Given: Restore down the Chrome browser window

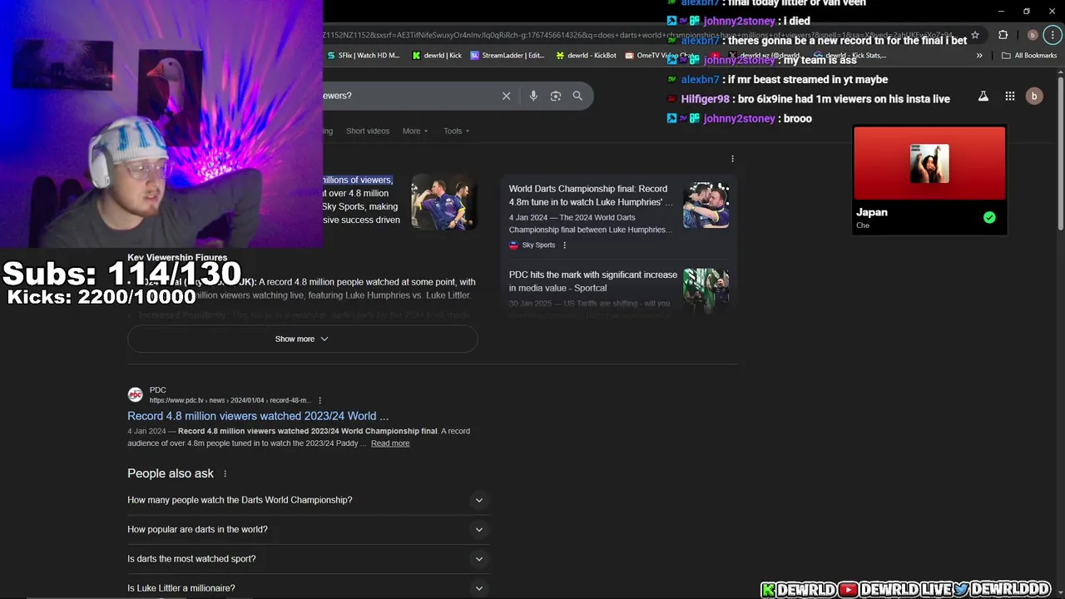Looking at the screenshot, I should point(1027,11).
